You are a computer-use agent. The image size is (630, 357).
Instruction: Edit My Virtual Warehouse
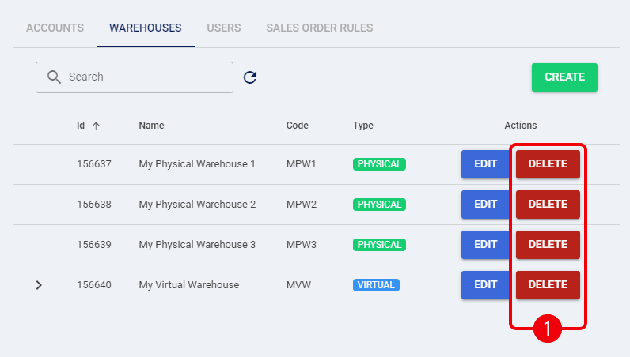486,285
